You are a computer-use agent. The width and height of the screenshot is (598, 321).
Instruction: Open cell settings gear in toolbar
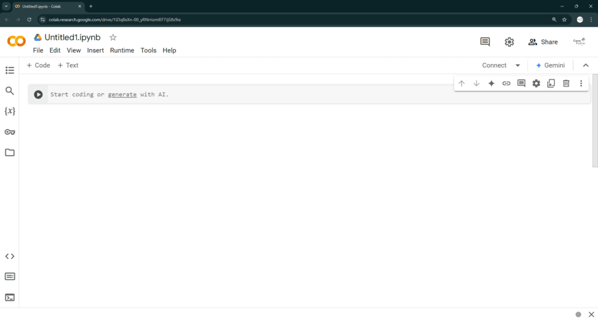click(x=536, y=83)
